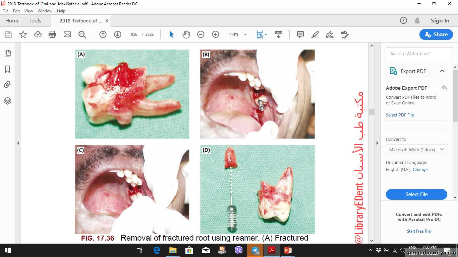
Task: Open the Add comment tool
Action: [x=300, y=34]
